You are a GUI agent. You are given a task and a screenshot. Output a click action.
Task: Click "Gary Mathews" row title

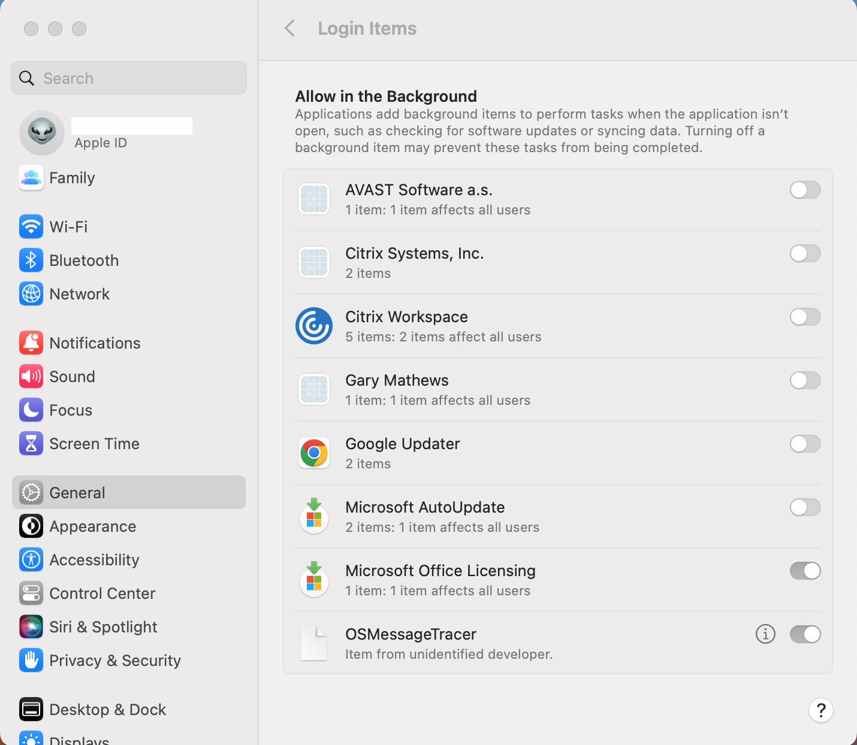(397, 380)
